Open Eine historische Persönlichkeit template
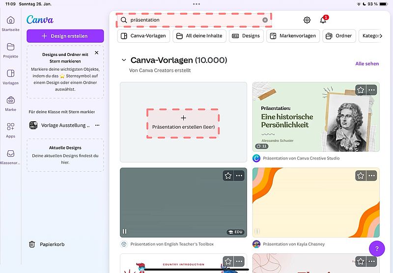The image size is (393, 273). click(x=316, y=117)
